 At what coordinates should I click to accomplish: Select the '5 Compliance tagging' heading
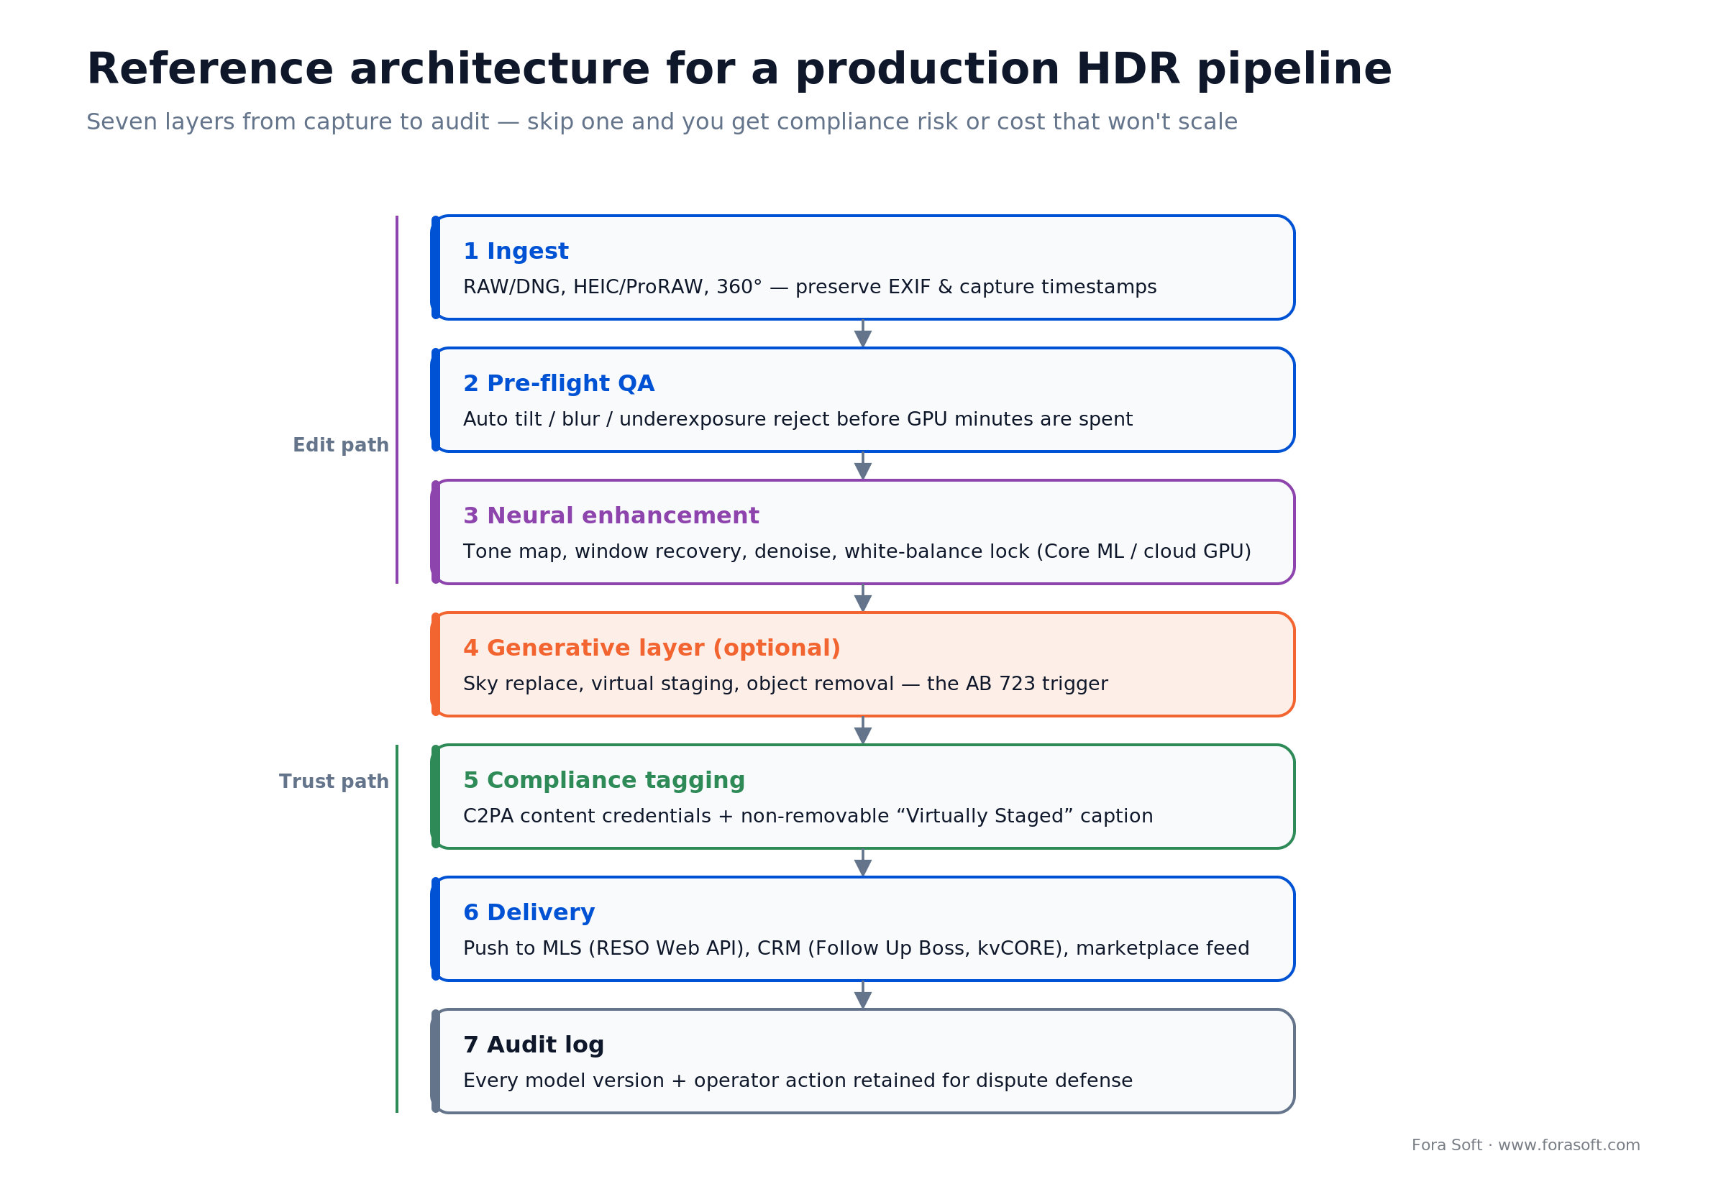tap(604, 780)
